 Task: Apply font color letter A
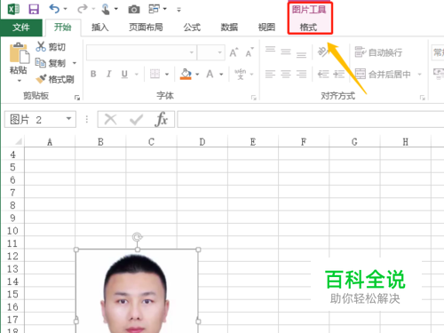point(210,74)
